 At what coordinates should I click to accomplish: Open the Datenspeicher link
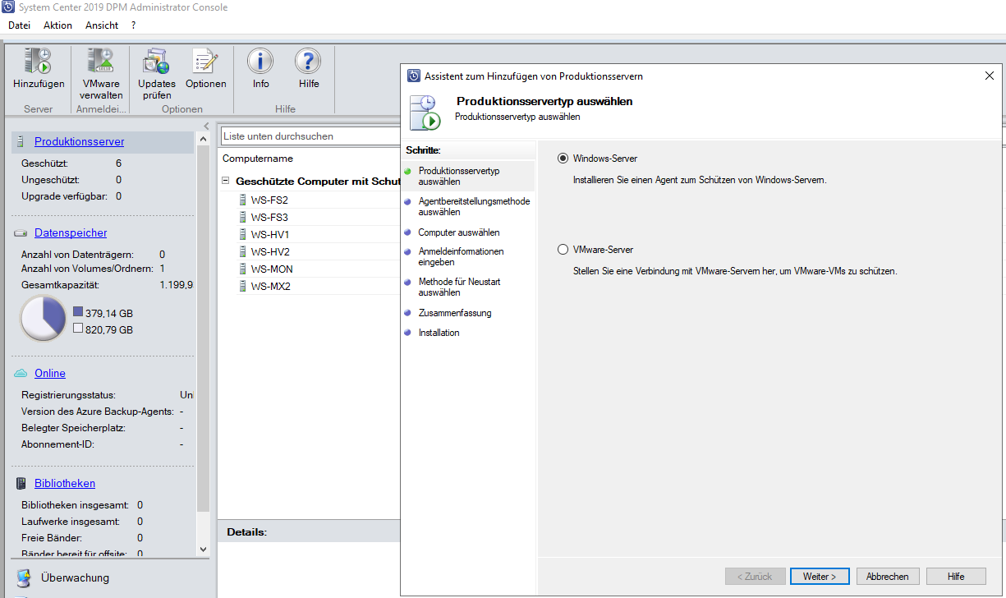(x=71, y=233)
